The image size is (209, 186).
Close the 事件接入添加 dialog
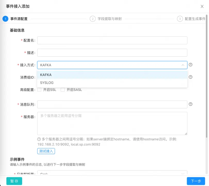coord(202,6)
